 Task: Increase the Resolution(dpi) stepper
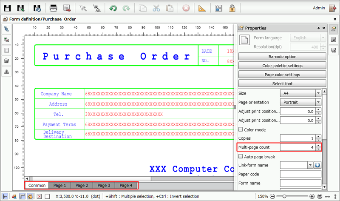tap(323, 45)
